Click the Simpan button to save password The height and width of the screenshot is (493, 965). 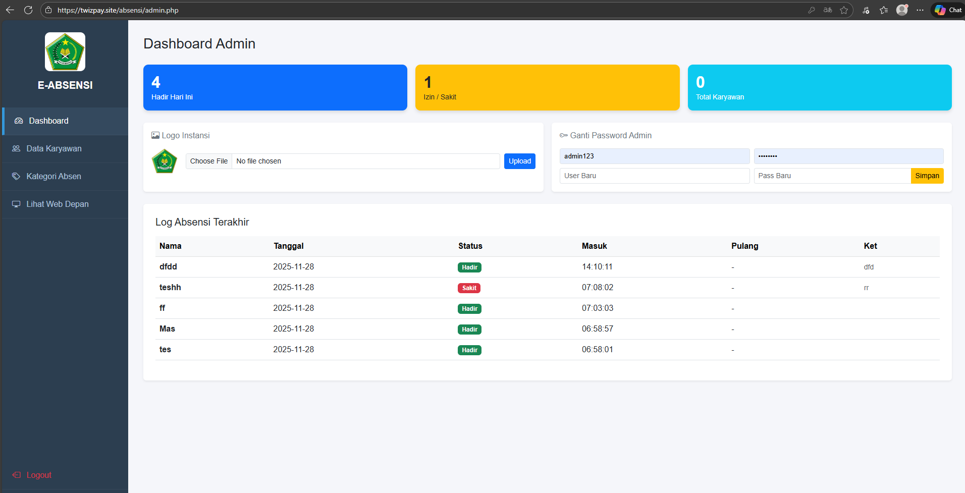[927, 176]
